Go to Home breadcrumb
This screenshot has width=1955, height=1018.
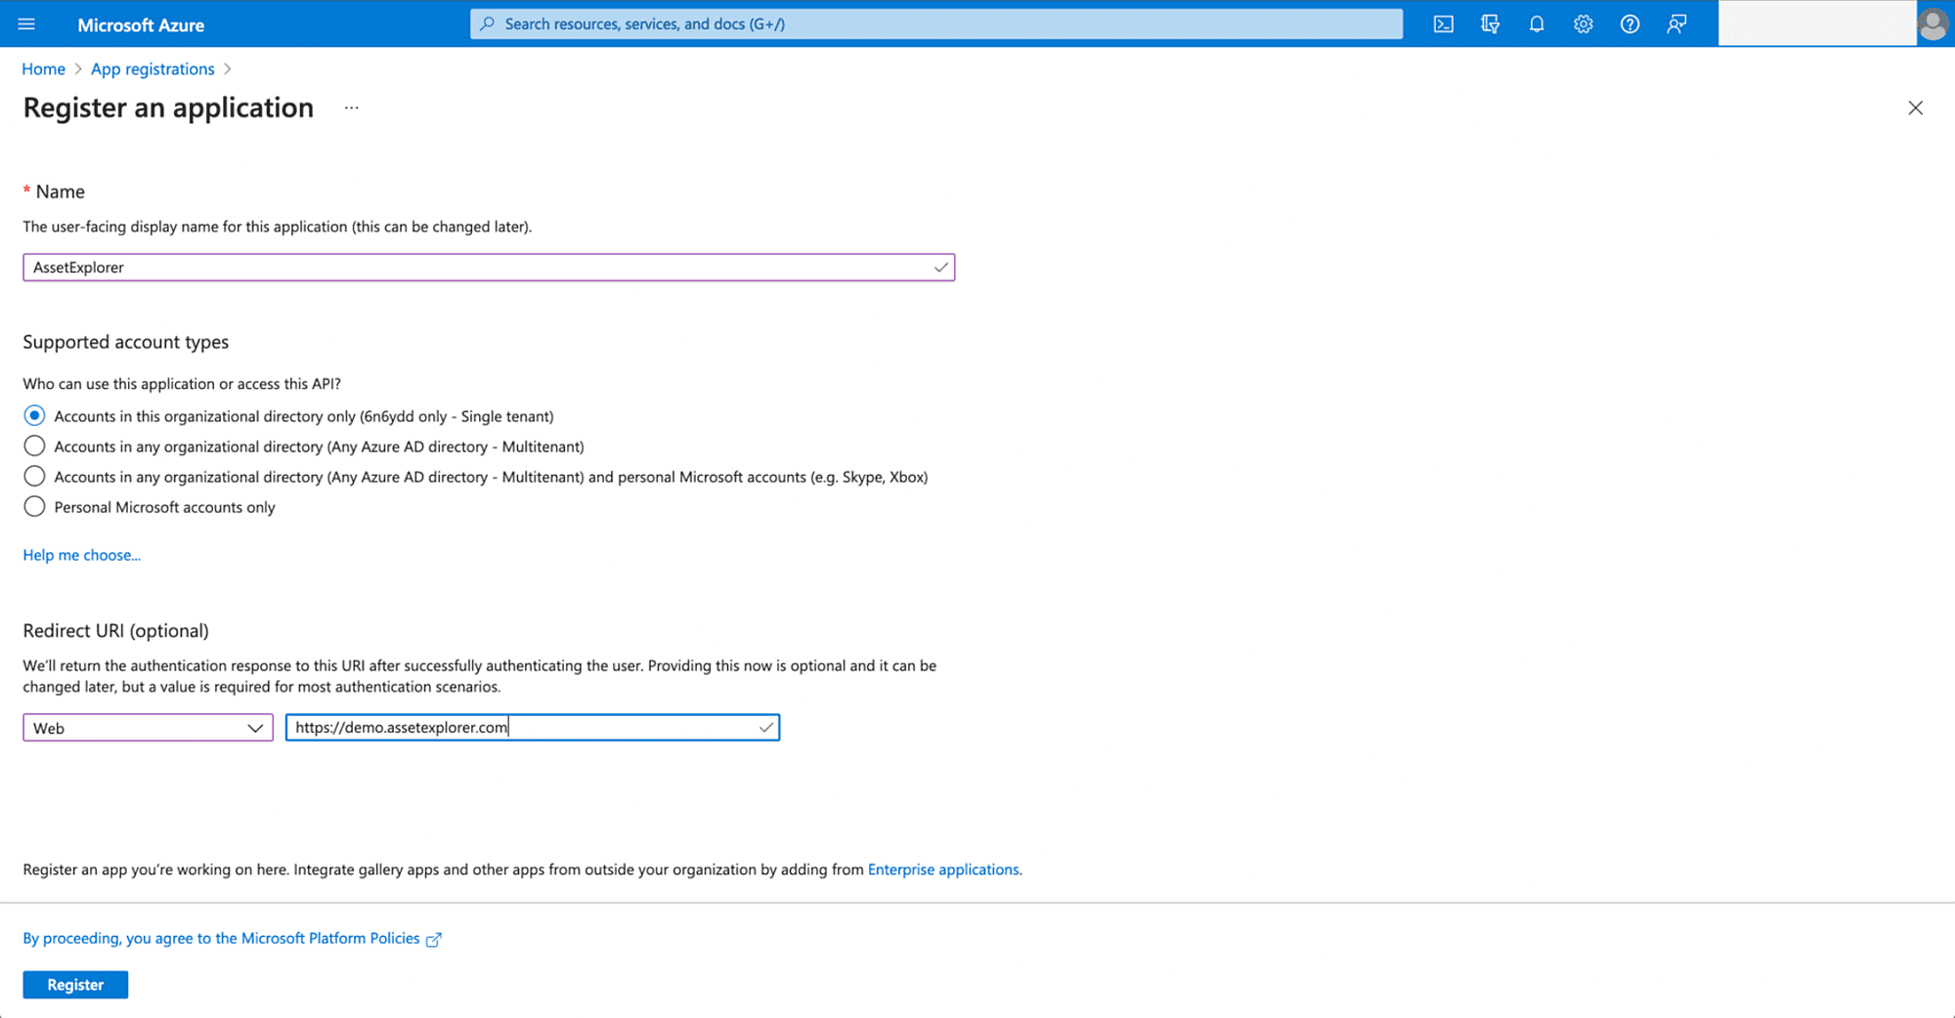(43, 69)
